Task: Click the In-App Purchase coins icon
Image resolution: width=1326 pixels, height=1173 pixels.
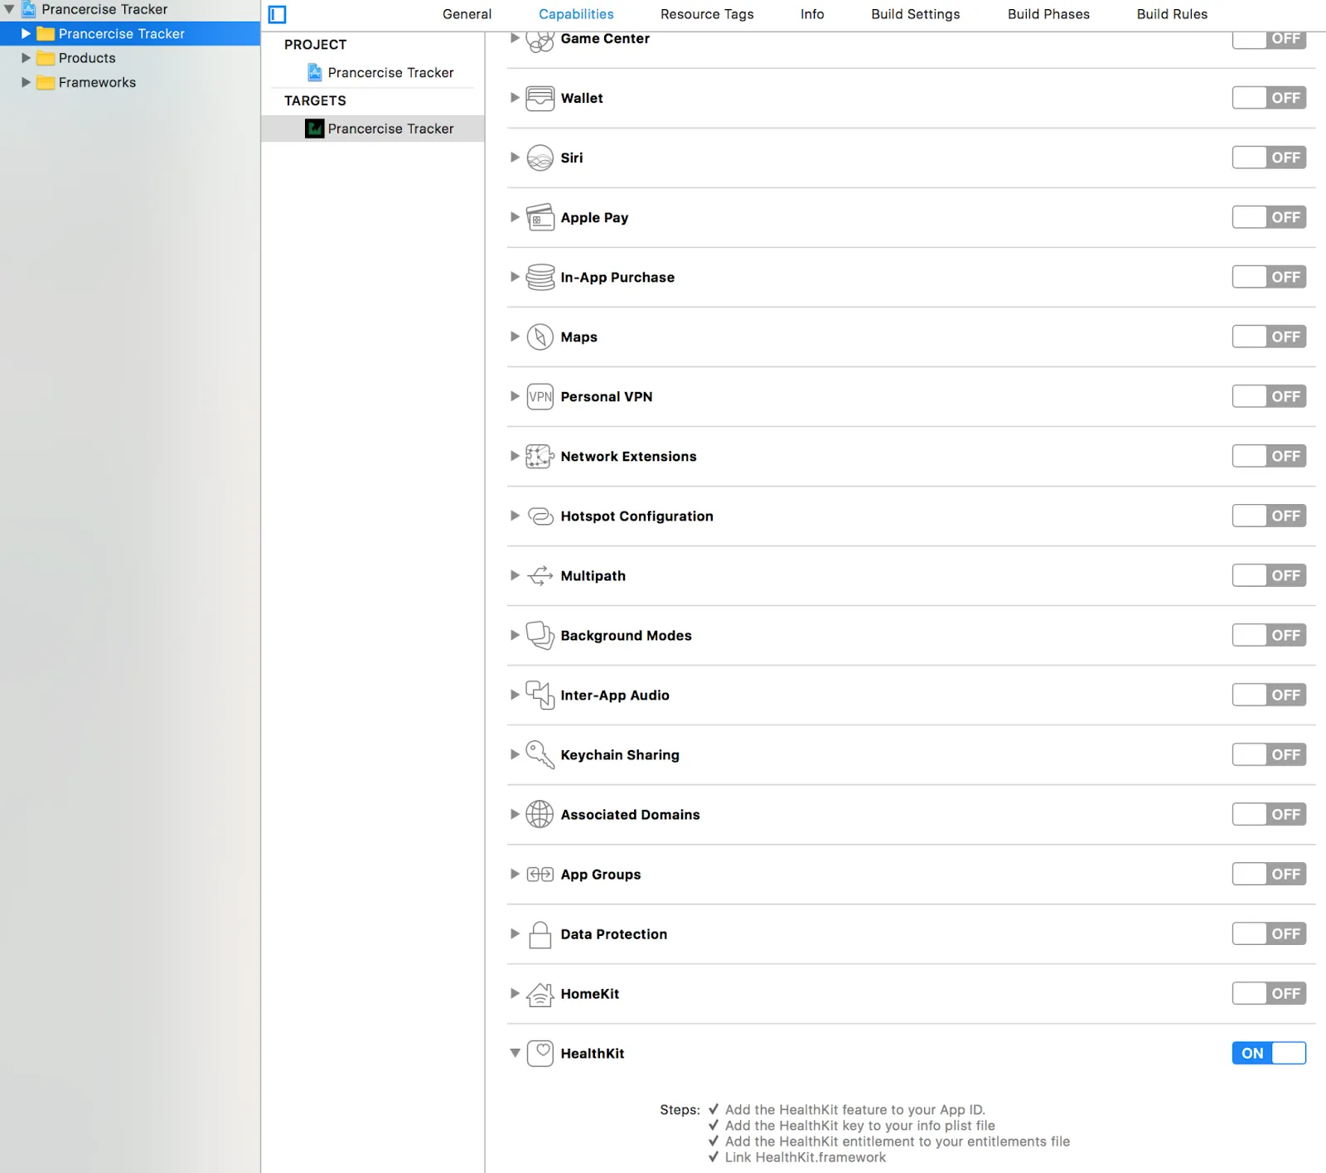Action: (x=540, y=277)
